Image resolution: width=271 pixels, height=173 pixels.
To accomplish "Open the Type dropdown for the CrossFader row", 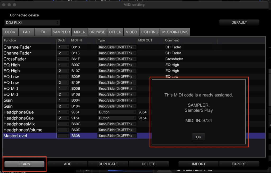I will point(117,59).
